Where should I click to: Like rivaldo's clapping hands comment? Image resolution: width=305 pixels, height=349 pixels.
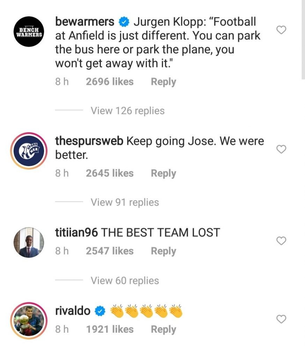click(x=281, y=319)
